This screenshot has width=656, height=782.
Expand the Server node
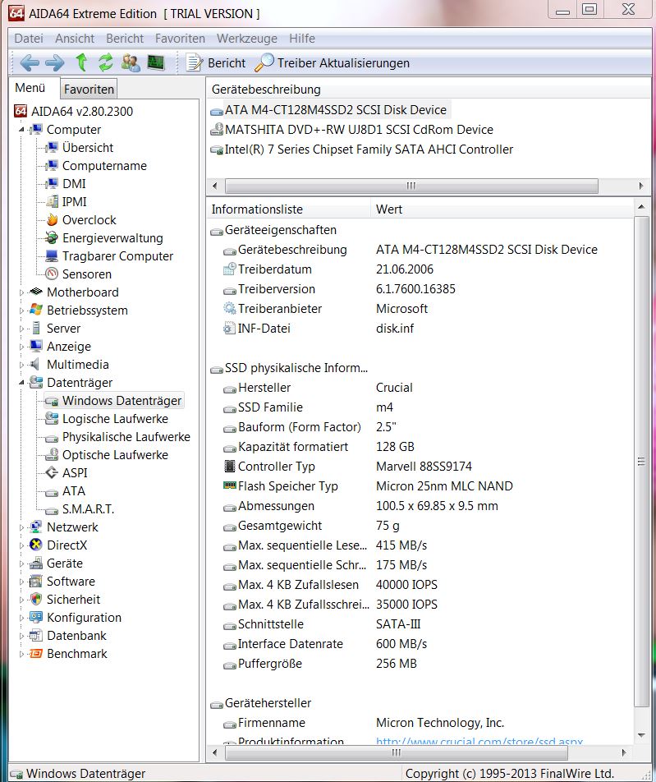pyautogui.click(x=21, y=329)
